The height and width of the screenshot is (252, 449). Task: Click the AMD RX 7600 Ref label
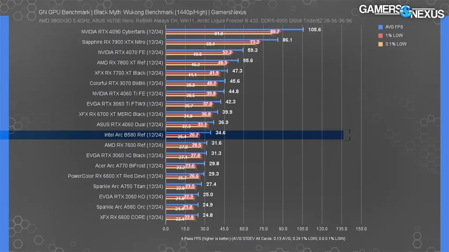pyautogui.click(x=134, y=145)
